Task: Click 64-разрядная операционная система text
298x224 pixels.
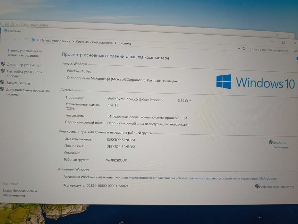Action: click(x=147, y=117)
